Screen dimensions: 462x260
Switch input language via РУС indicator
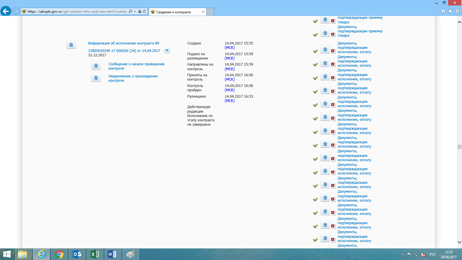click(433, 255)
